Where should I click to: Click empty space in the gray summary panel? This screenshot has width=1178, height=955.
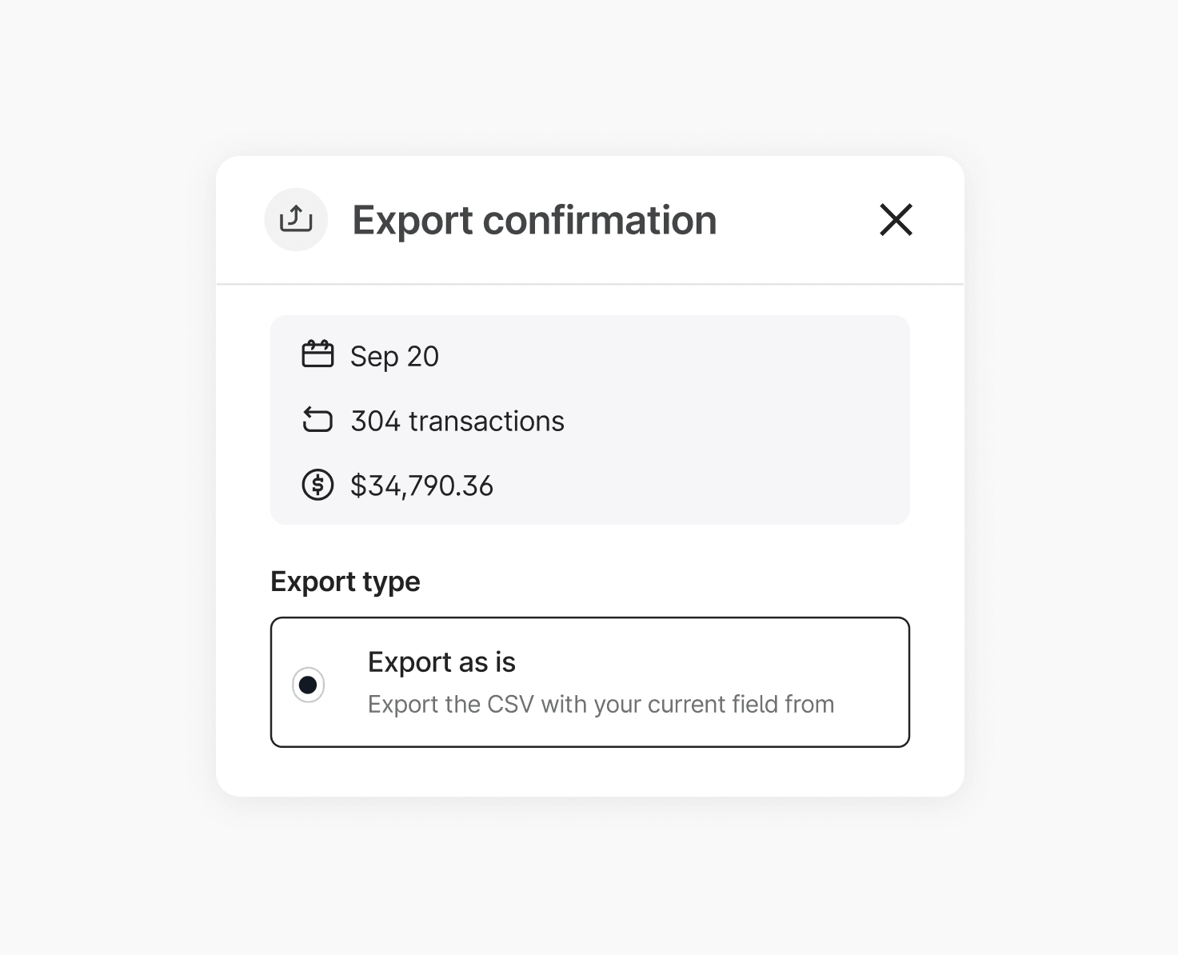[x=720, y=420]
